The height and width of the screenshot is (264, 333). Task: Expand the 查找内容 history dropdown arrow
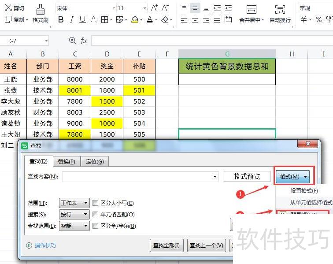pyautogui.click(x=215, y=177)
